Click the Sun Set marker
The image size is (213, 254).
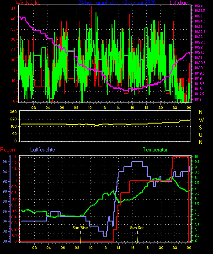(137, 228)
